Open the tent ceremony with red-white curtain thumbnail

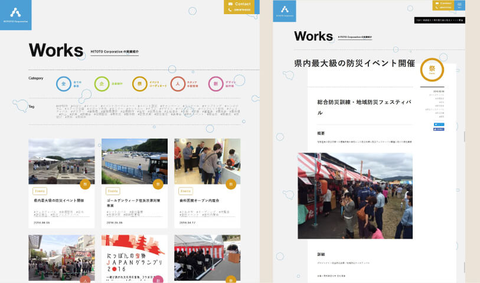tap(207, 258)
